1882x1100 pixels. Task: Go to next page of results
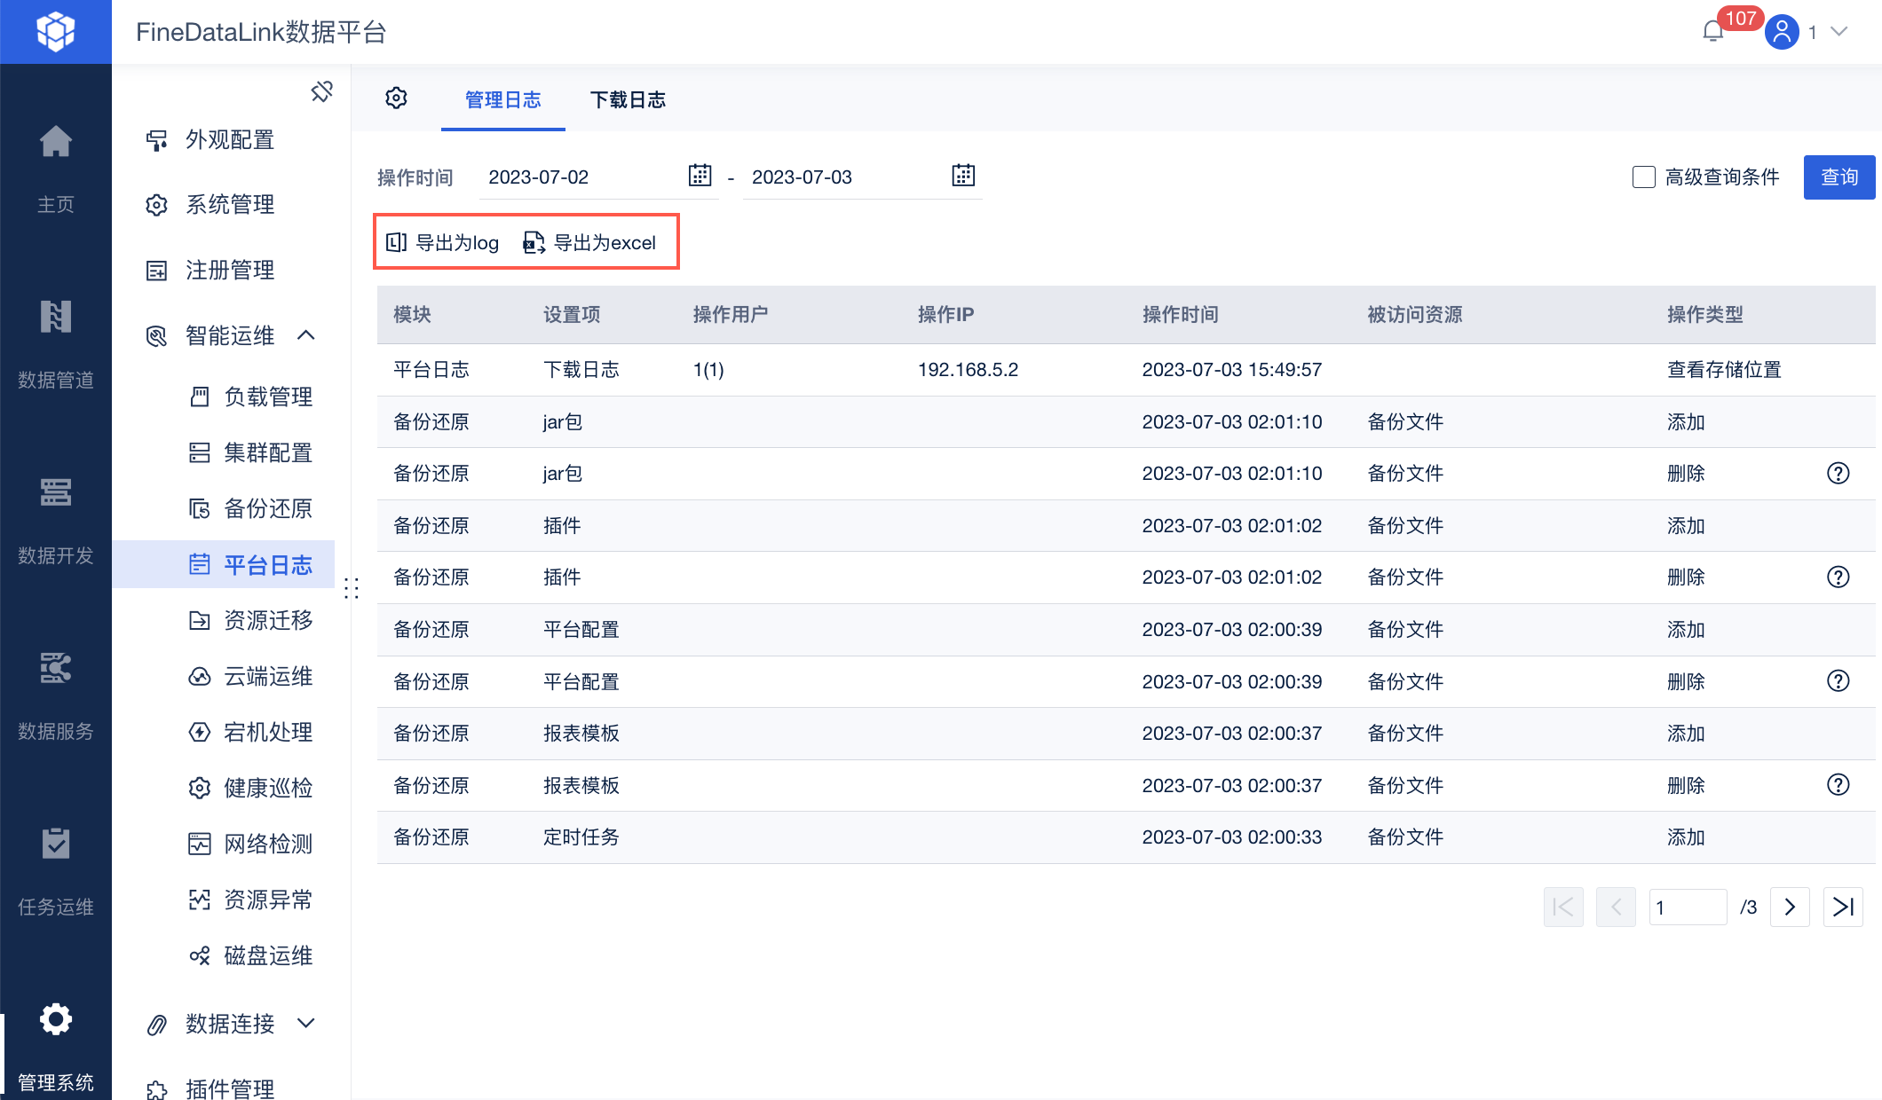[x=1790, y=907]
